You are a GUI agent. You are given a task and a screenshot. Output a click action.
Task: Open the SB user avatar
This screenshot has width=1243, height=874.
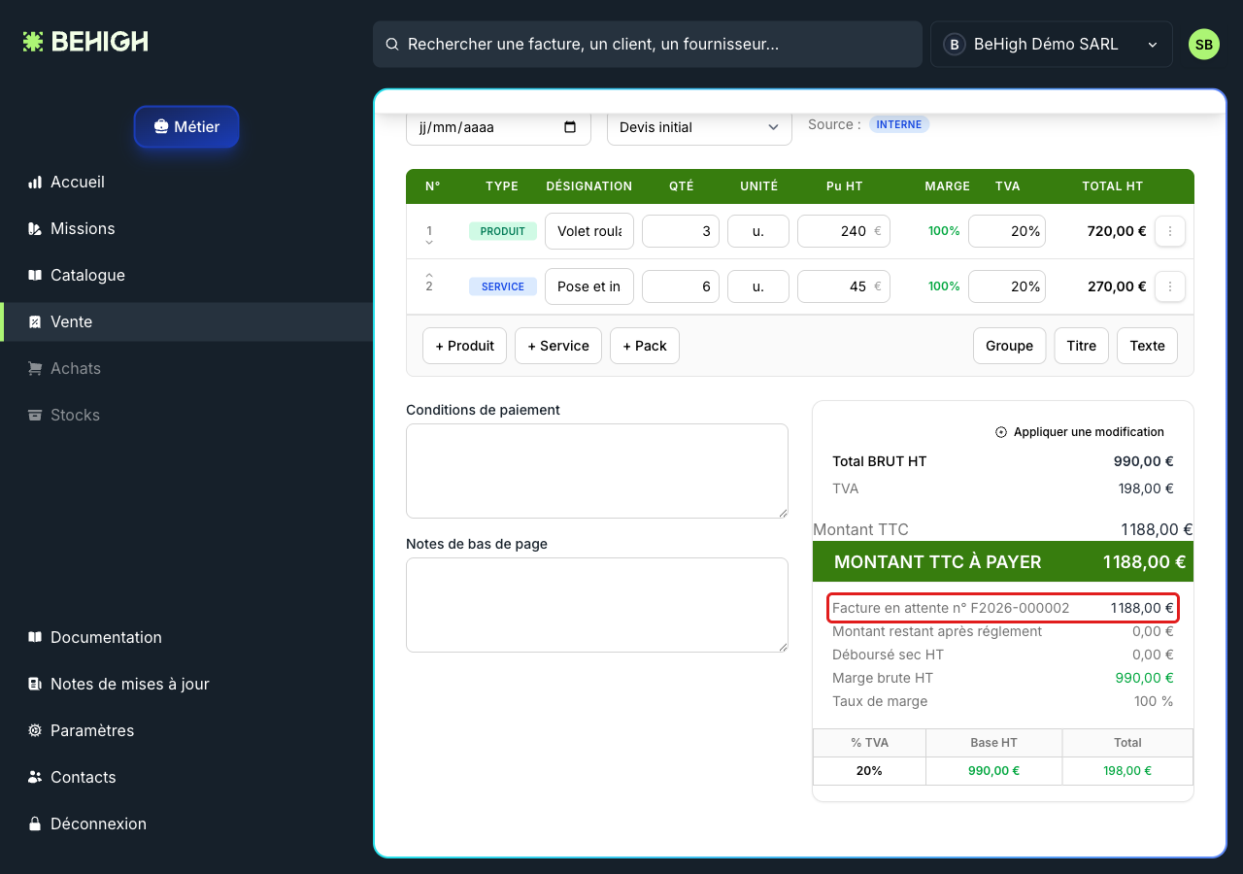(x=1204, y=45)
